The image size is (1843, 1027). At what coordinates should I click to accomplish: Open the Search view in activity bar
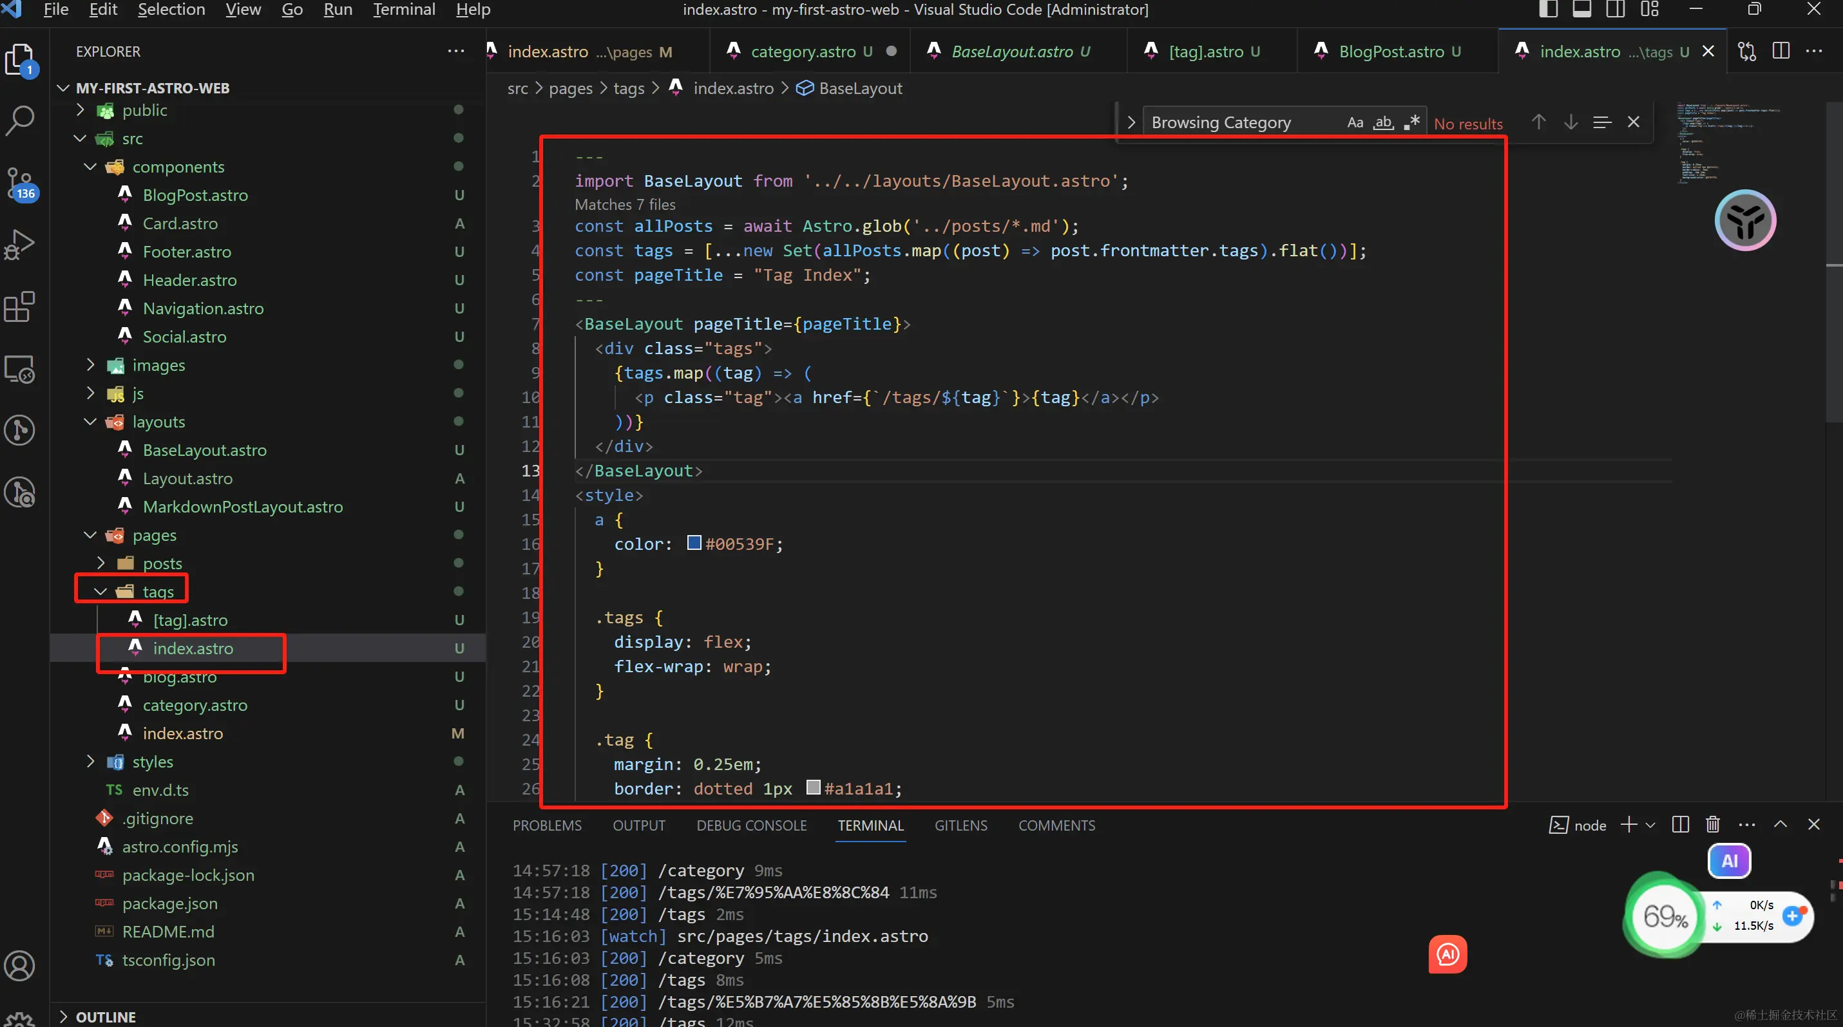[20, 120]
